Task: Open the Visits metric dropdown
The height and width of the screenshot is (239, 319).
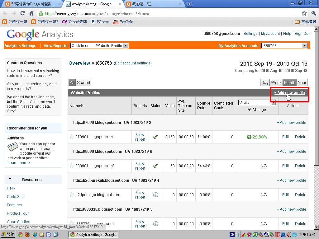Action: (257, 103)
